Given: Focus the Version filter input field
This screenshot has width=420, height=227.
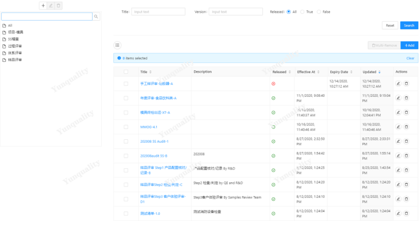Looking at the screenshot, I should (x=236, y=12).
